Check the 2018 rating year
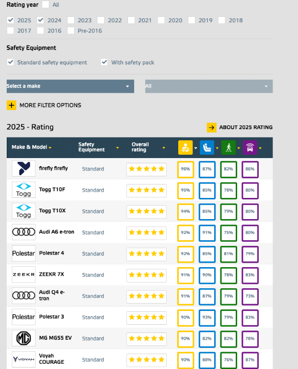The width and height of the screenshot is (298, 369). tap(222, 20)
